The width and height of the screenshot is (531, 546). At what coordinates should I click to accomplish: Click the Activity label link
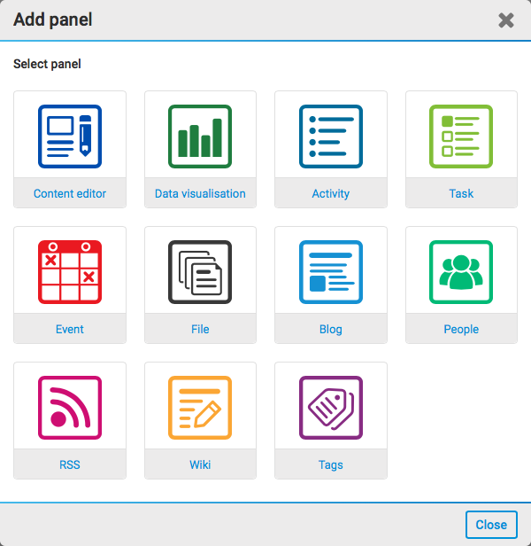(x=331, y=193)
